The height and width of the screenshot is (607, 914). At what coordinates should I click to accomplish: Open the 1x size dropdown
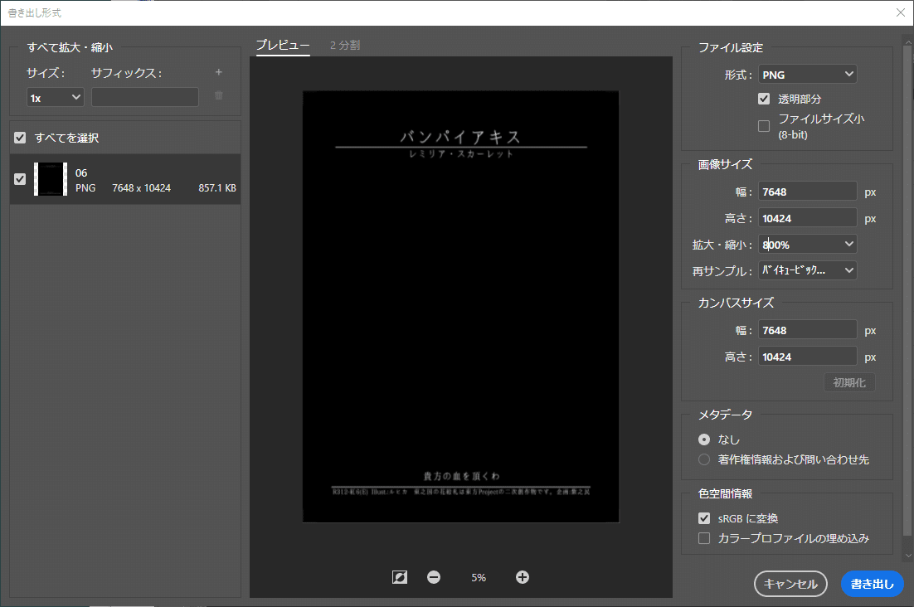(56, 97)
